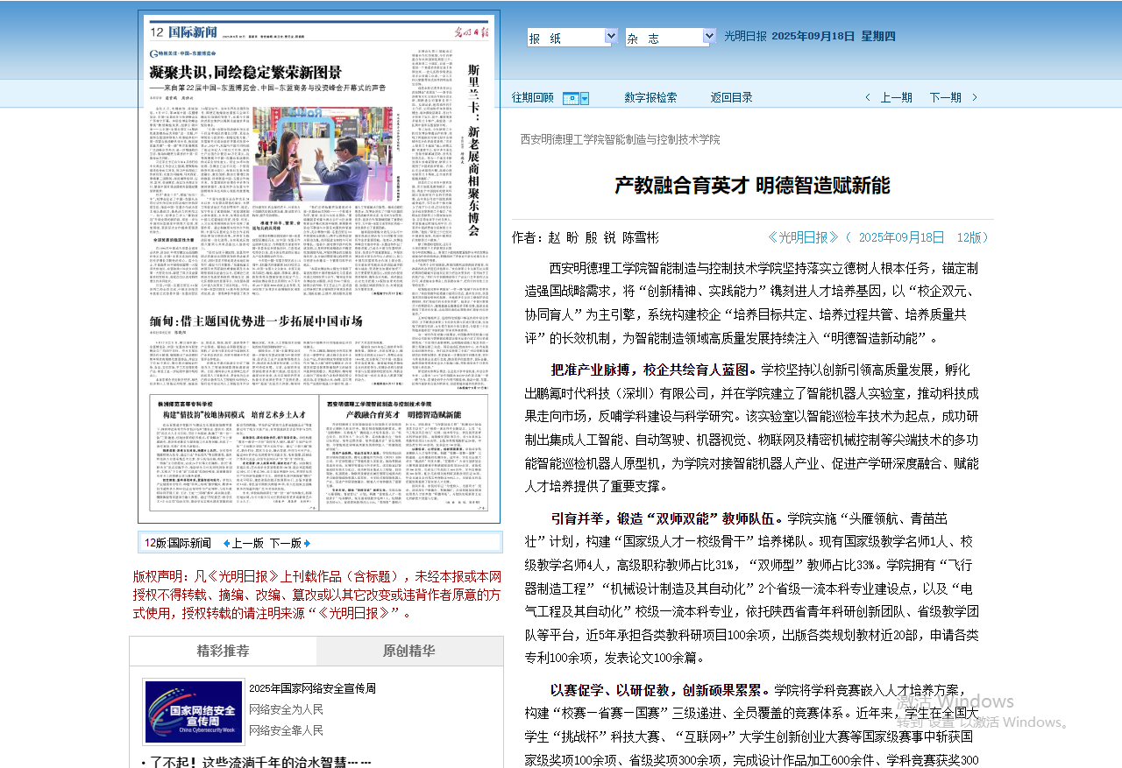Viewport: 1122px width, 768px height.
Task: Switch to the 原创精华 tab
Action: coord(409,651)
